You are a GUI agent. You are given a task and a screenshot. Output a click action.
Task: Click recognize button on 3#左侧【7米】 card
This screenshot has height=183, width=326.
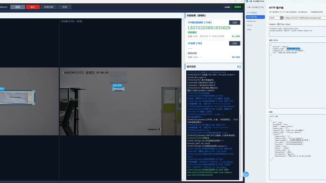click(x=235, y=44)
